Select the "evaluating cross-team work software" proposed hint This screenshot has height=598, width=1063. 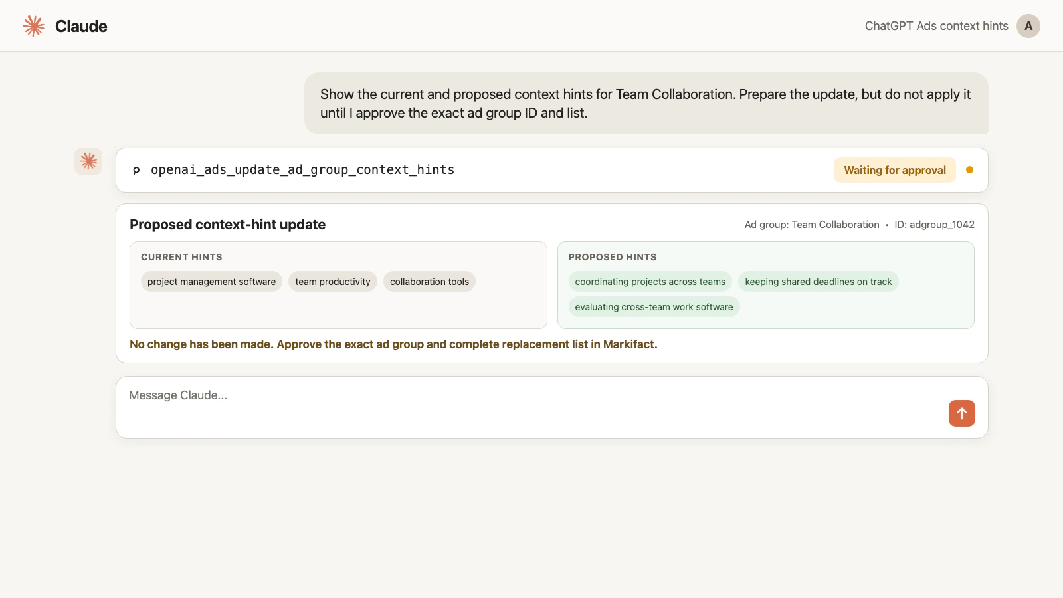click(654, 307)
